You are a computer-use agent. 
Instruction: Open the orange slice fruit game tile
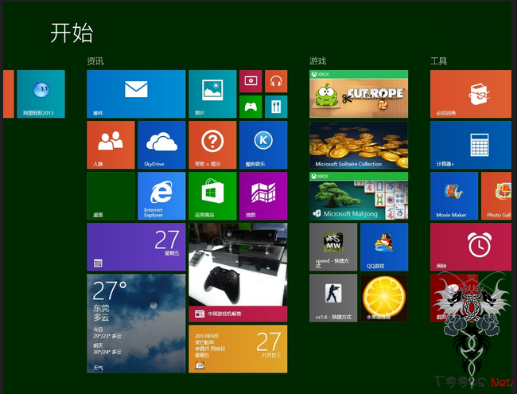coord(384,298)
